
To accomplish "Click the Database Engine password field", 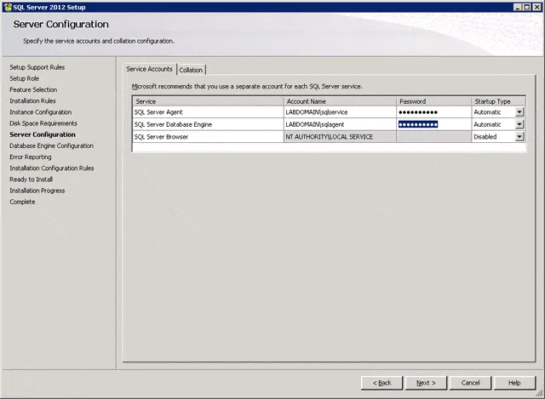I will (433, 124).
